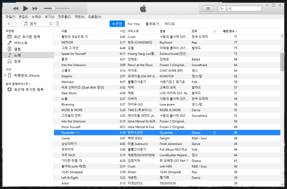Select the song Dolphin
Viewport: 287px width, 189px height.
point(67,76)
